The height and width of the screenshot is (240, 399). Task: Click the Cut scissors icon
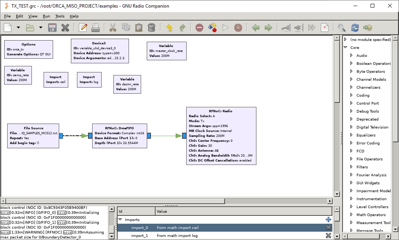coord(113,28)
